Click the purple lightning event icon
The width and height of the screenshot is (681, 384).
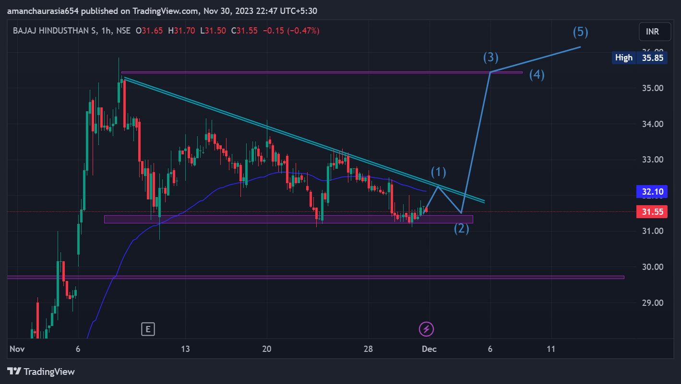tap(426, 329)
